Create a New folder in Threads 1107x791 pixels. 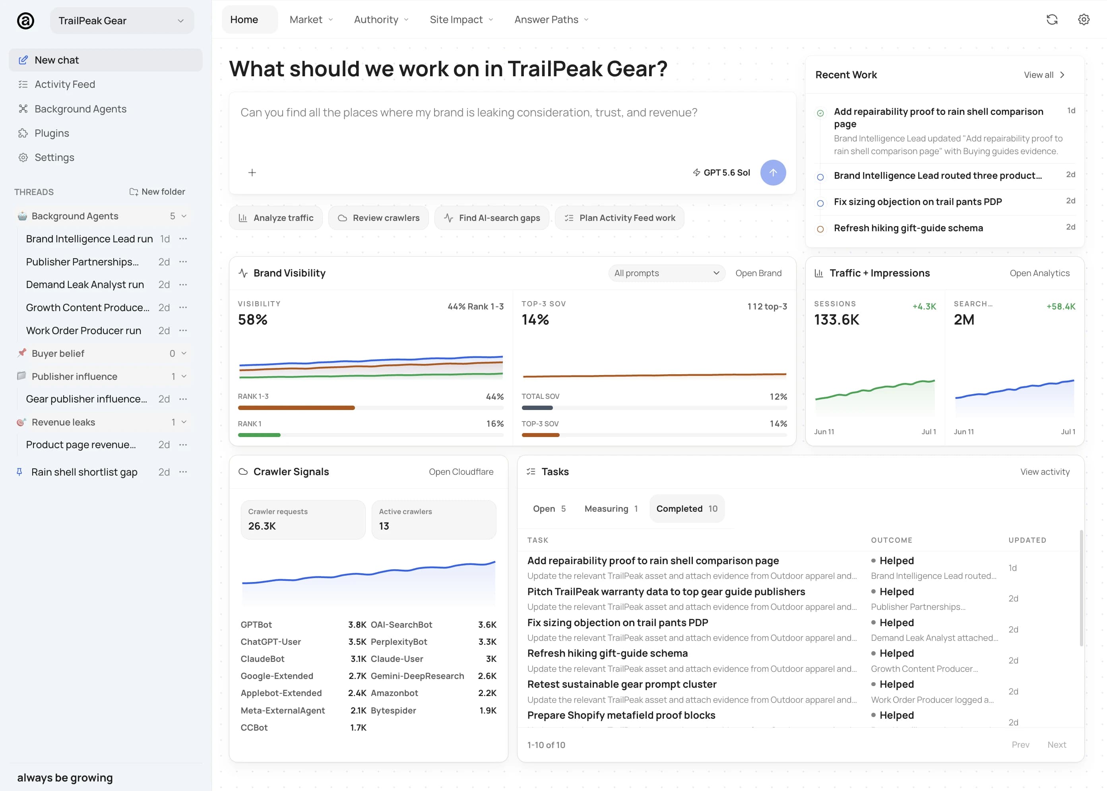(x=157, y=192)
